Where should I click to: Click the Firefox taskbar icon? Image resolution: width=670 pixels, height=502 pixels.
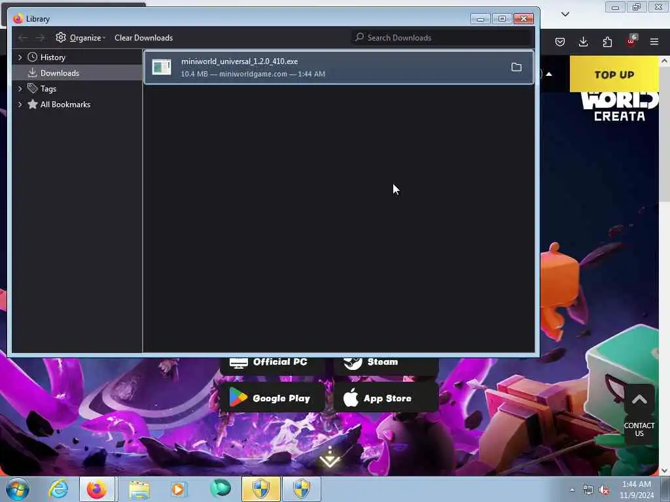(x=97, y=489)
